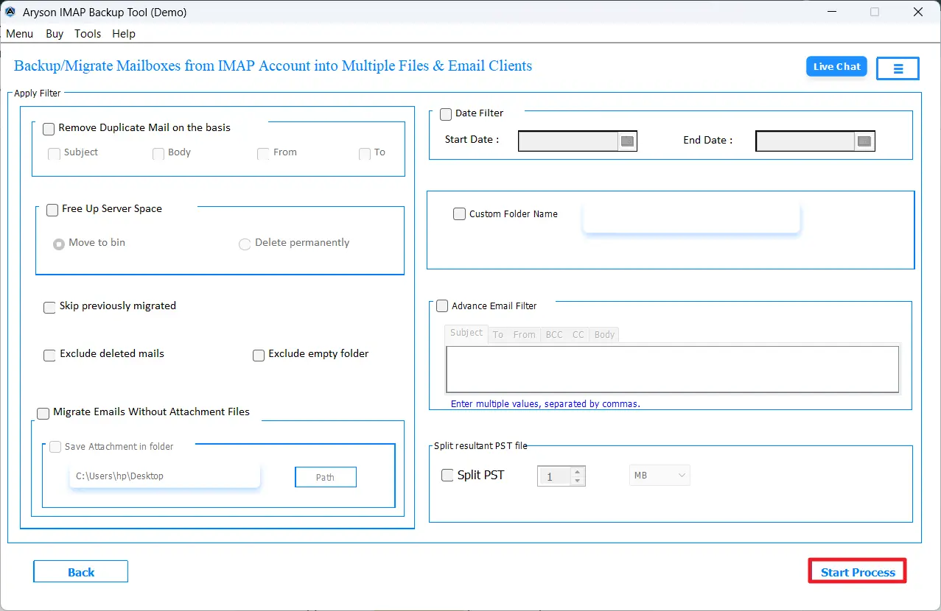This screenshot has height=611, width=941.
Task: Open the MB size unit dropdown
Action: point(660,476)
